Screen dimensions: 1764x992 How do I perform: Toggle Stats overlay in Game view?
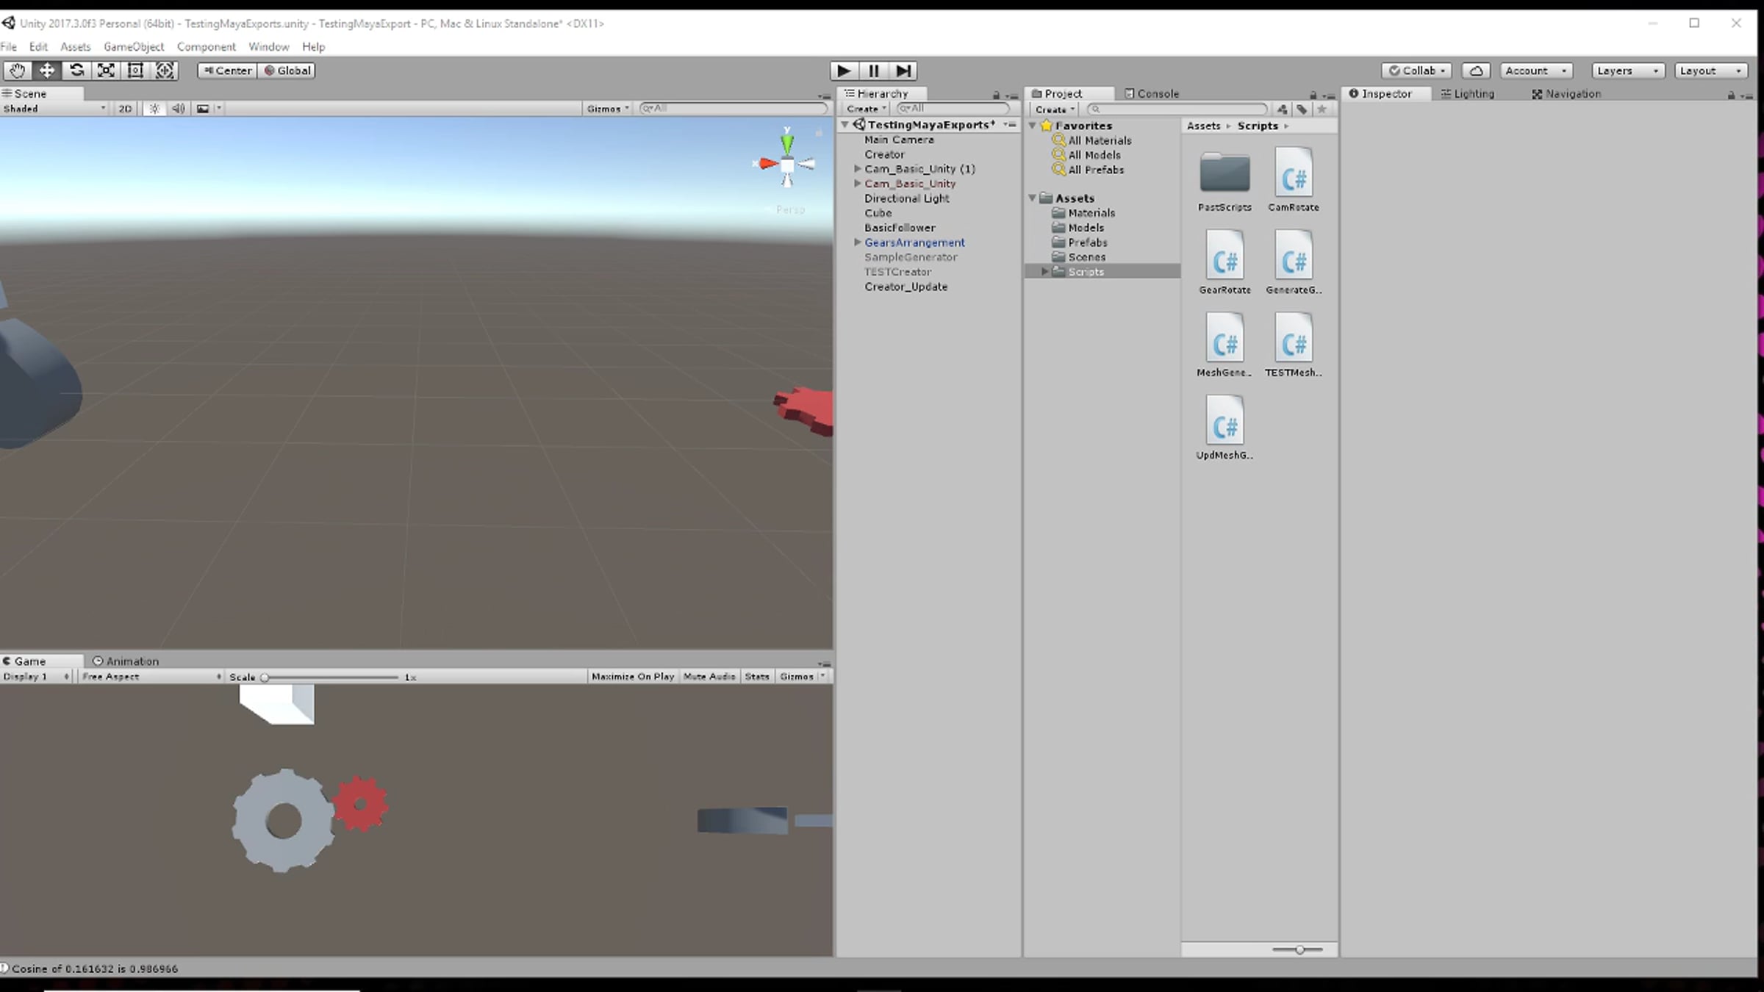pos(757,677)
